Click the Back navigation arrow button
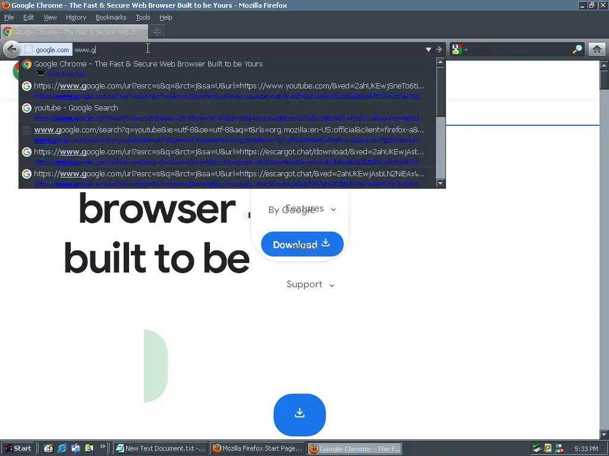Viewport: 609px width, 456px height. pyautogui.click(x=12, y=49)
